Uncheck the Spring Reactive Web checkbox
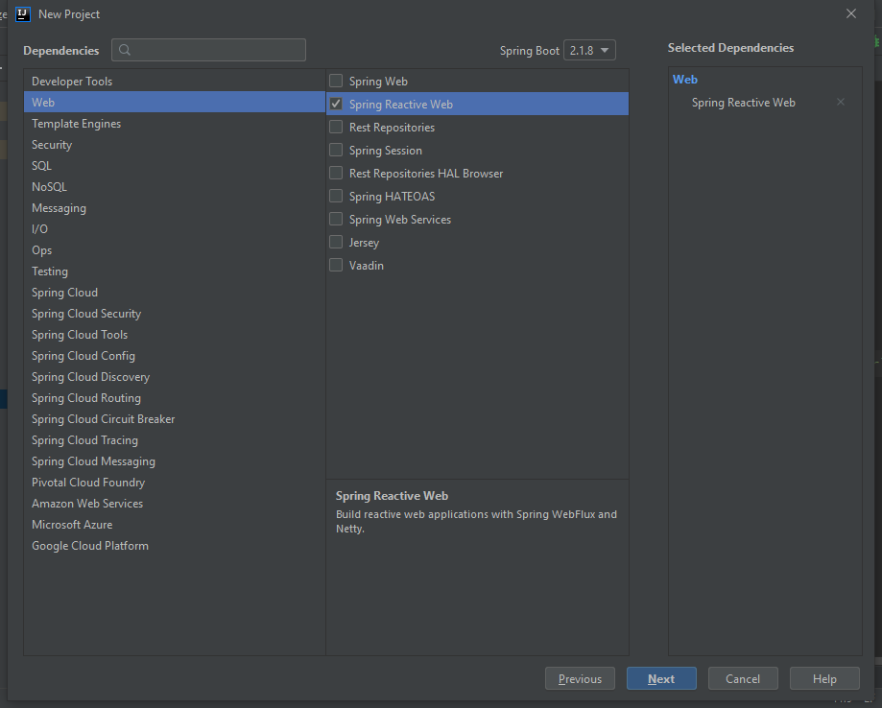This screenshot has width=882, height=708. (x=336, y=104)
